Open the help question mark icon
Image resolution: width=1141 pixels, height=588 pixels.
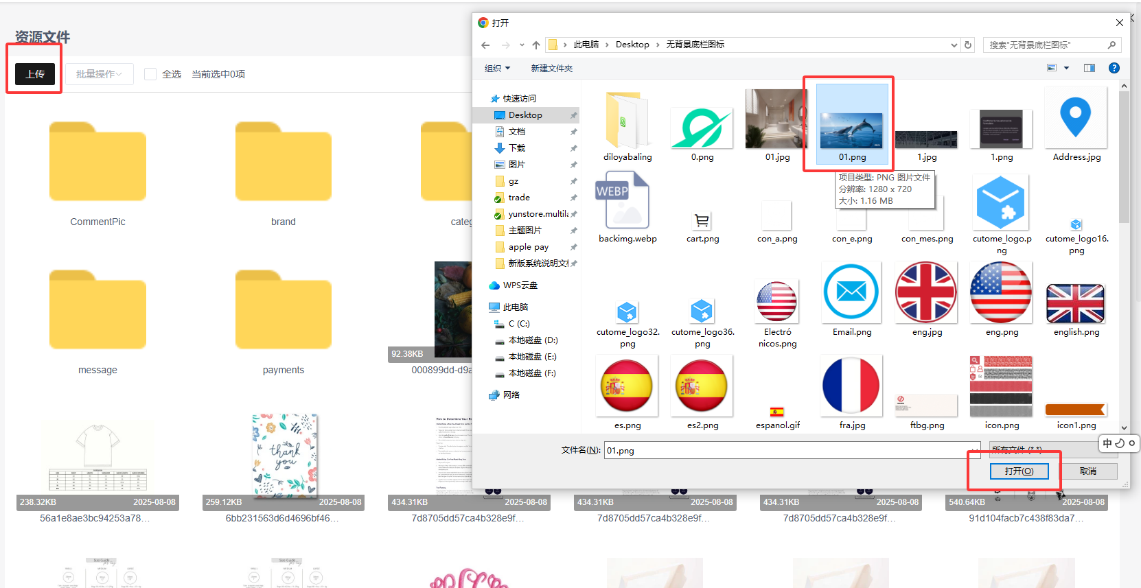click(x=1114, y=68)
